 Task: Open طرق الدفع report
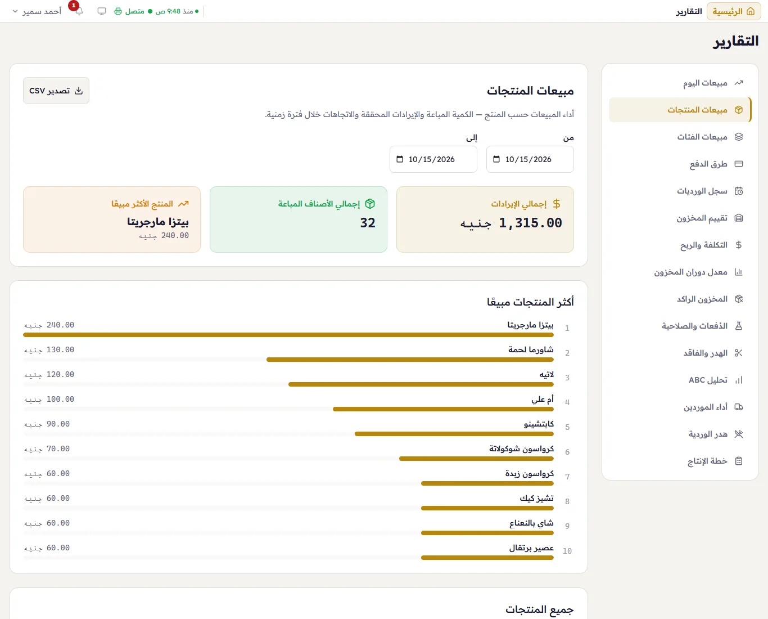[x=680, y=164]
